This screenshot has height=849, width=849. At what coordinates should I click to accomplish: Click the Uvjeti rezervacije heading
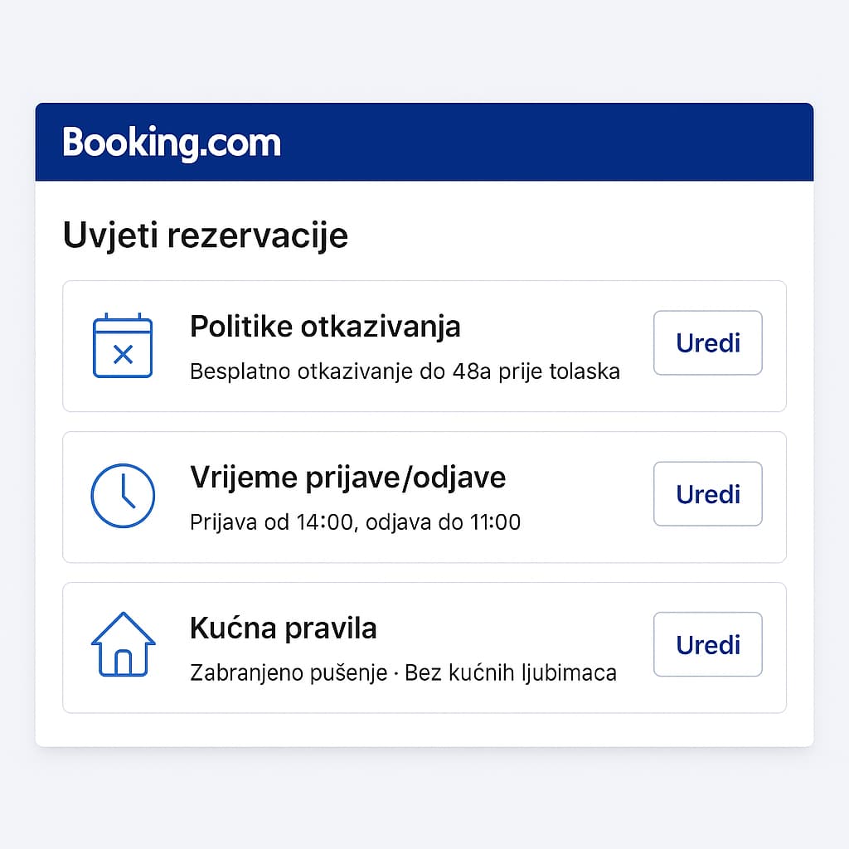pos(206,235)
